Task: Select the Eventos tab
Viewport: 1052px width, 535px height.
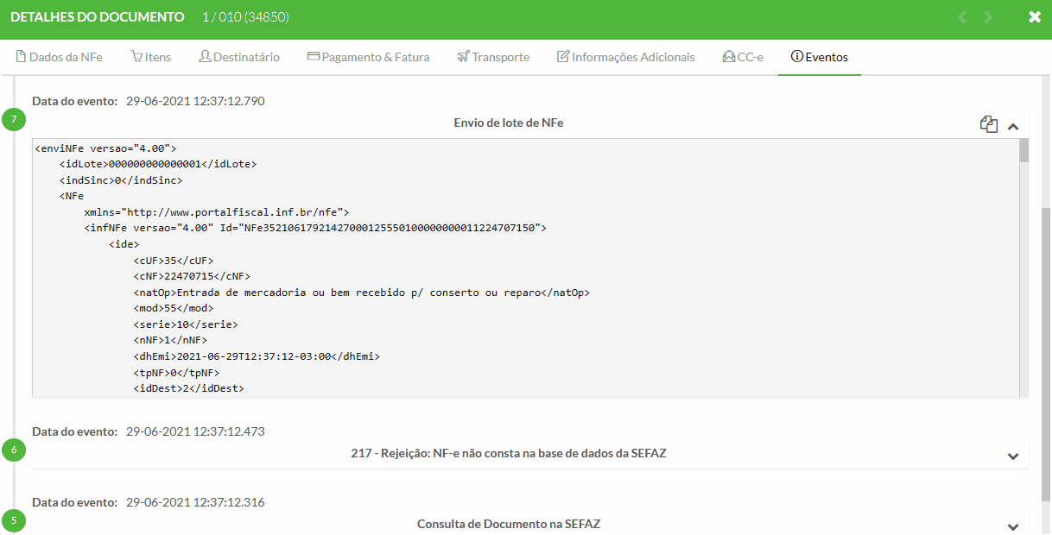Action: pyautogui.click(x=819, y=57)
